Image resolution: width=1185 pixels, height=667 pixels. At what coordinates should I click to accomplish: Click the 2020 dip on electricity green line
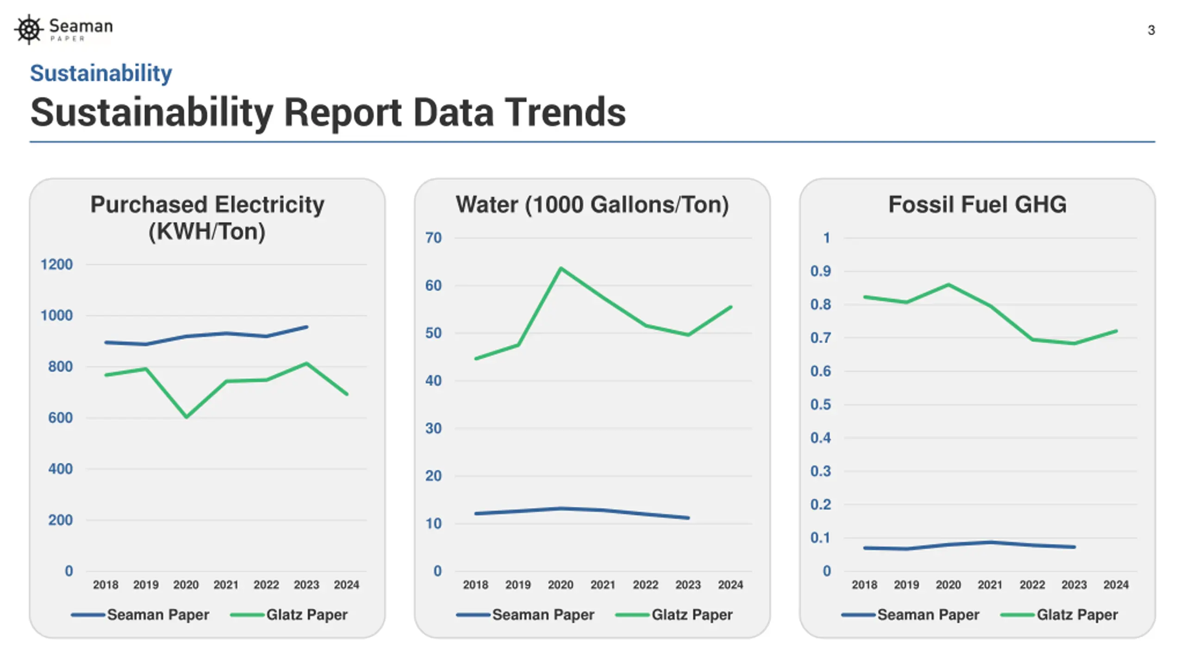pyautogui.click(x=187, y=417)
